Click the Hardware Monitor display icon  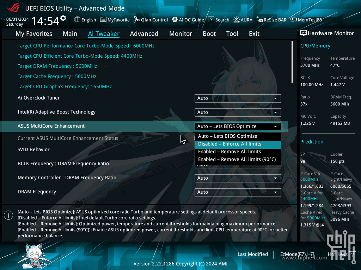click(x=304, y=33)
